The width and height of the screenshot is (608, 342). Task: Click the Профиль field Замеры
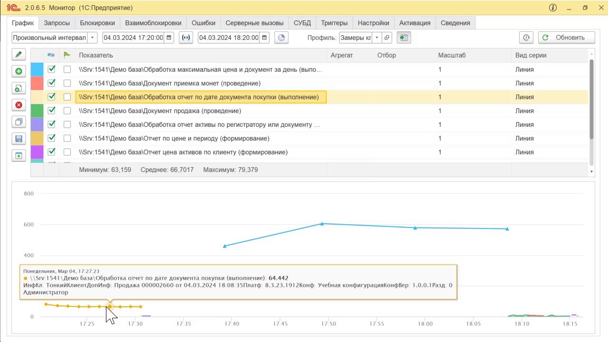[356, 38]
